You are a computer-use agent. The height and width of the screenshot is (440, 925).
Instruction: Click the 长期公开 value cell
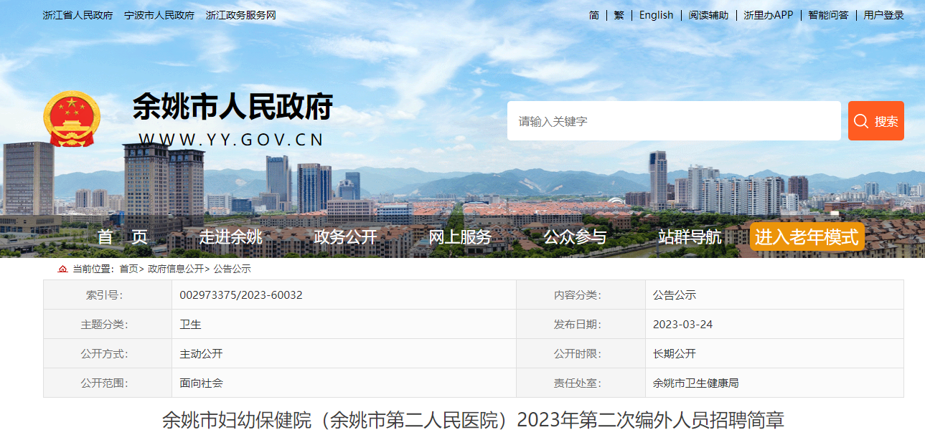pos(775,353)
